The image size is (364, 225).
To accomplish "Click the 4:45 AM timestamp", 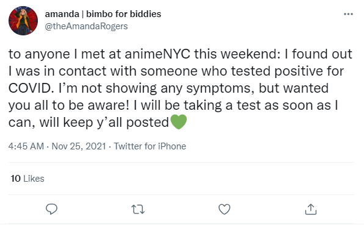I will click(x=26, y=146).
